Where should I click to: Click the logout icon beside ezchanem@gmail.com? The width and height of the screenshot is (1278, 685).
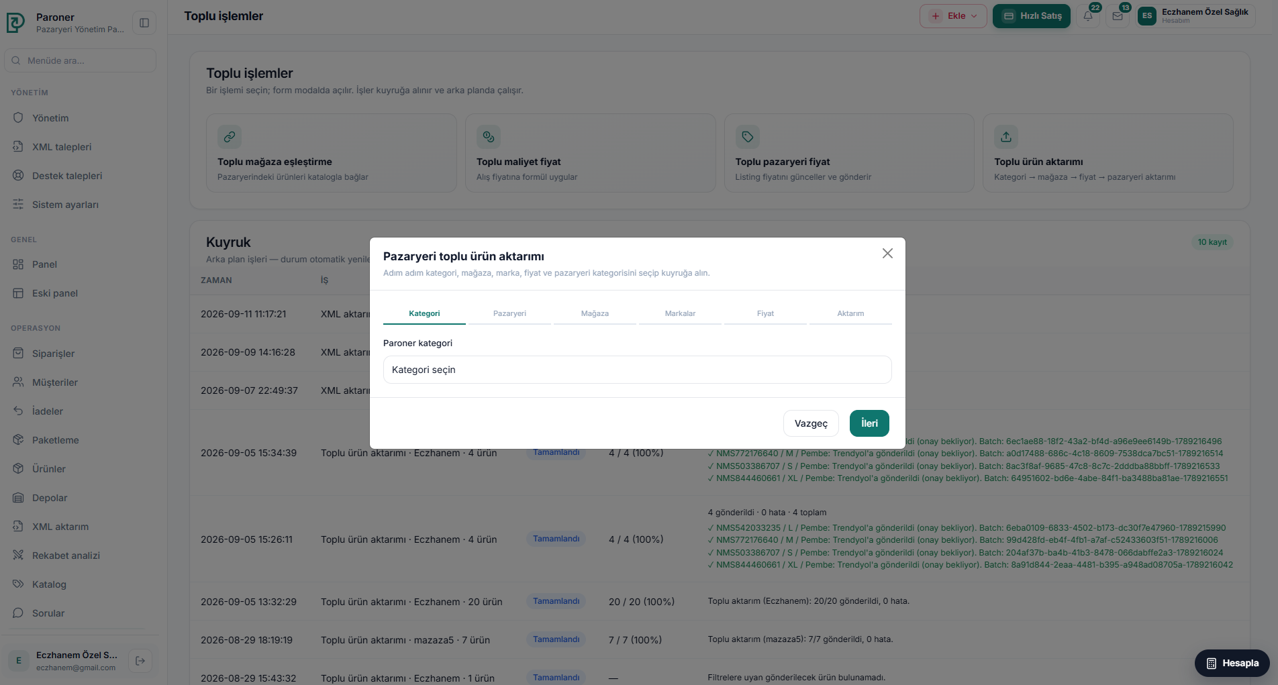point(140,661)
